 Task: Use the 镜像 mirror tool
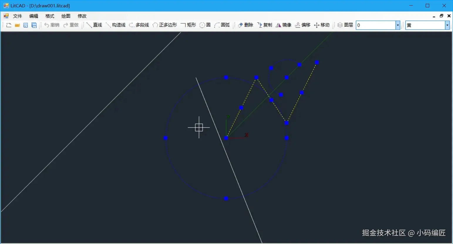284,25
